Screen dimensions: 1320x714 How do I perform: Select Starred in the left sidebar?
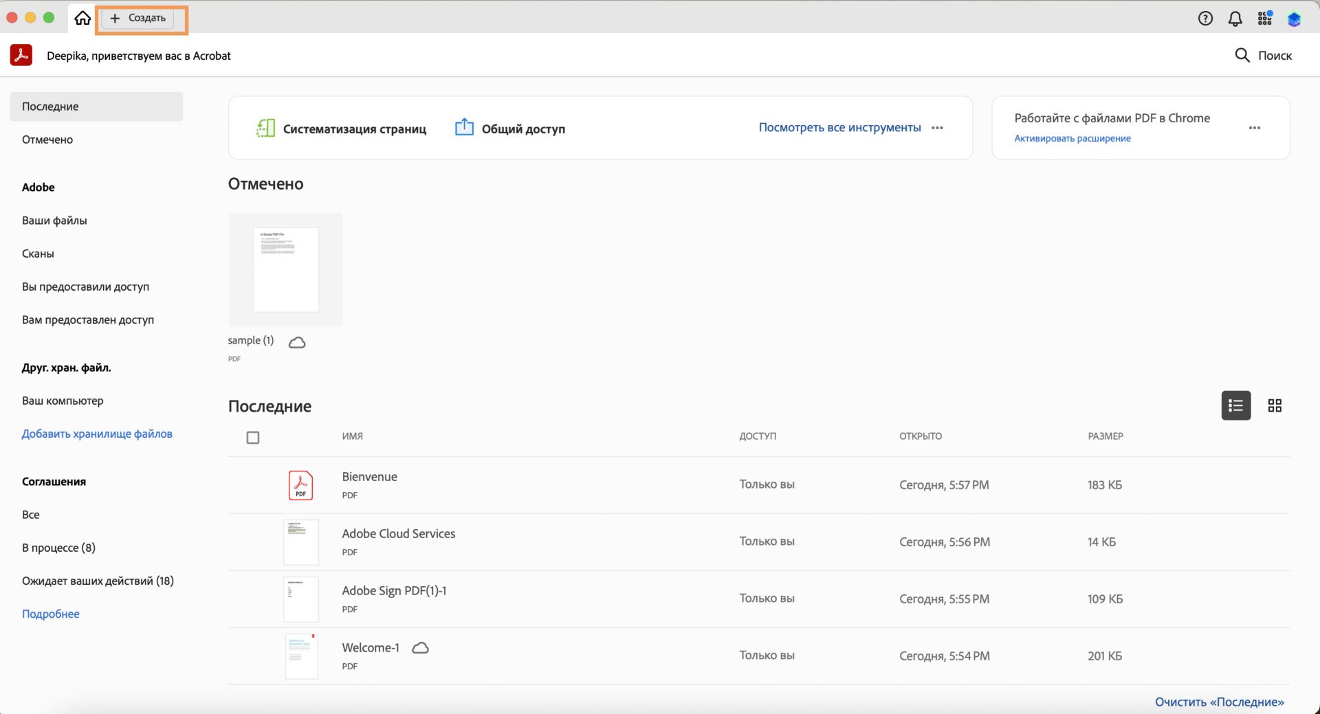tap(47, 140)
